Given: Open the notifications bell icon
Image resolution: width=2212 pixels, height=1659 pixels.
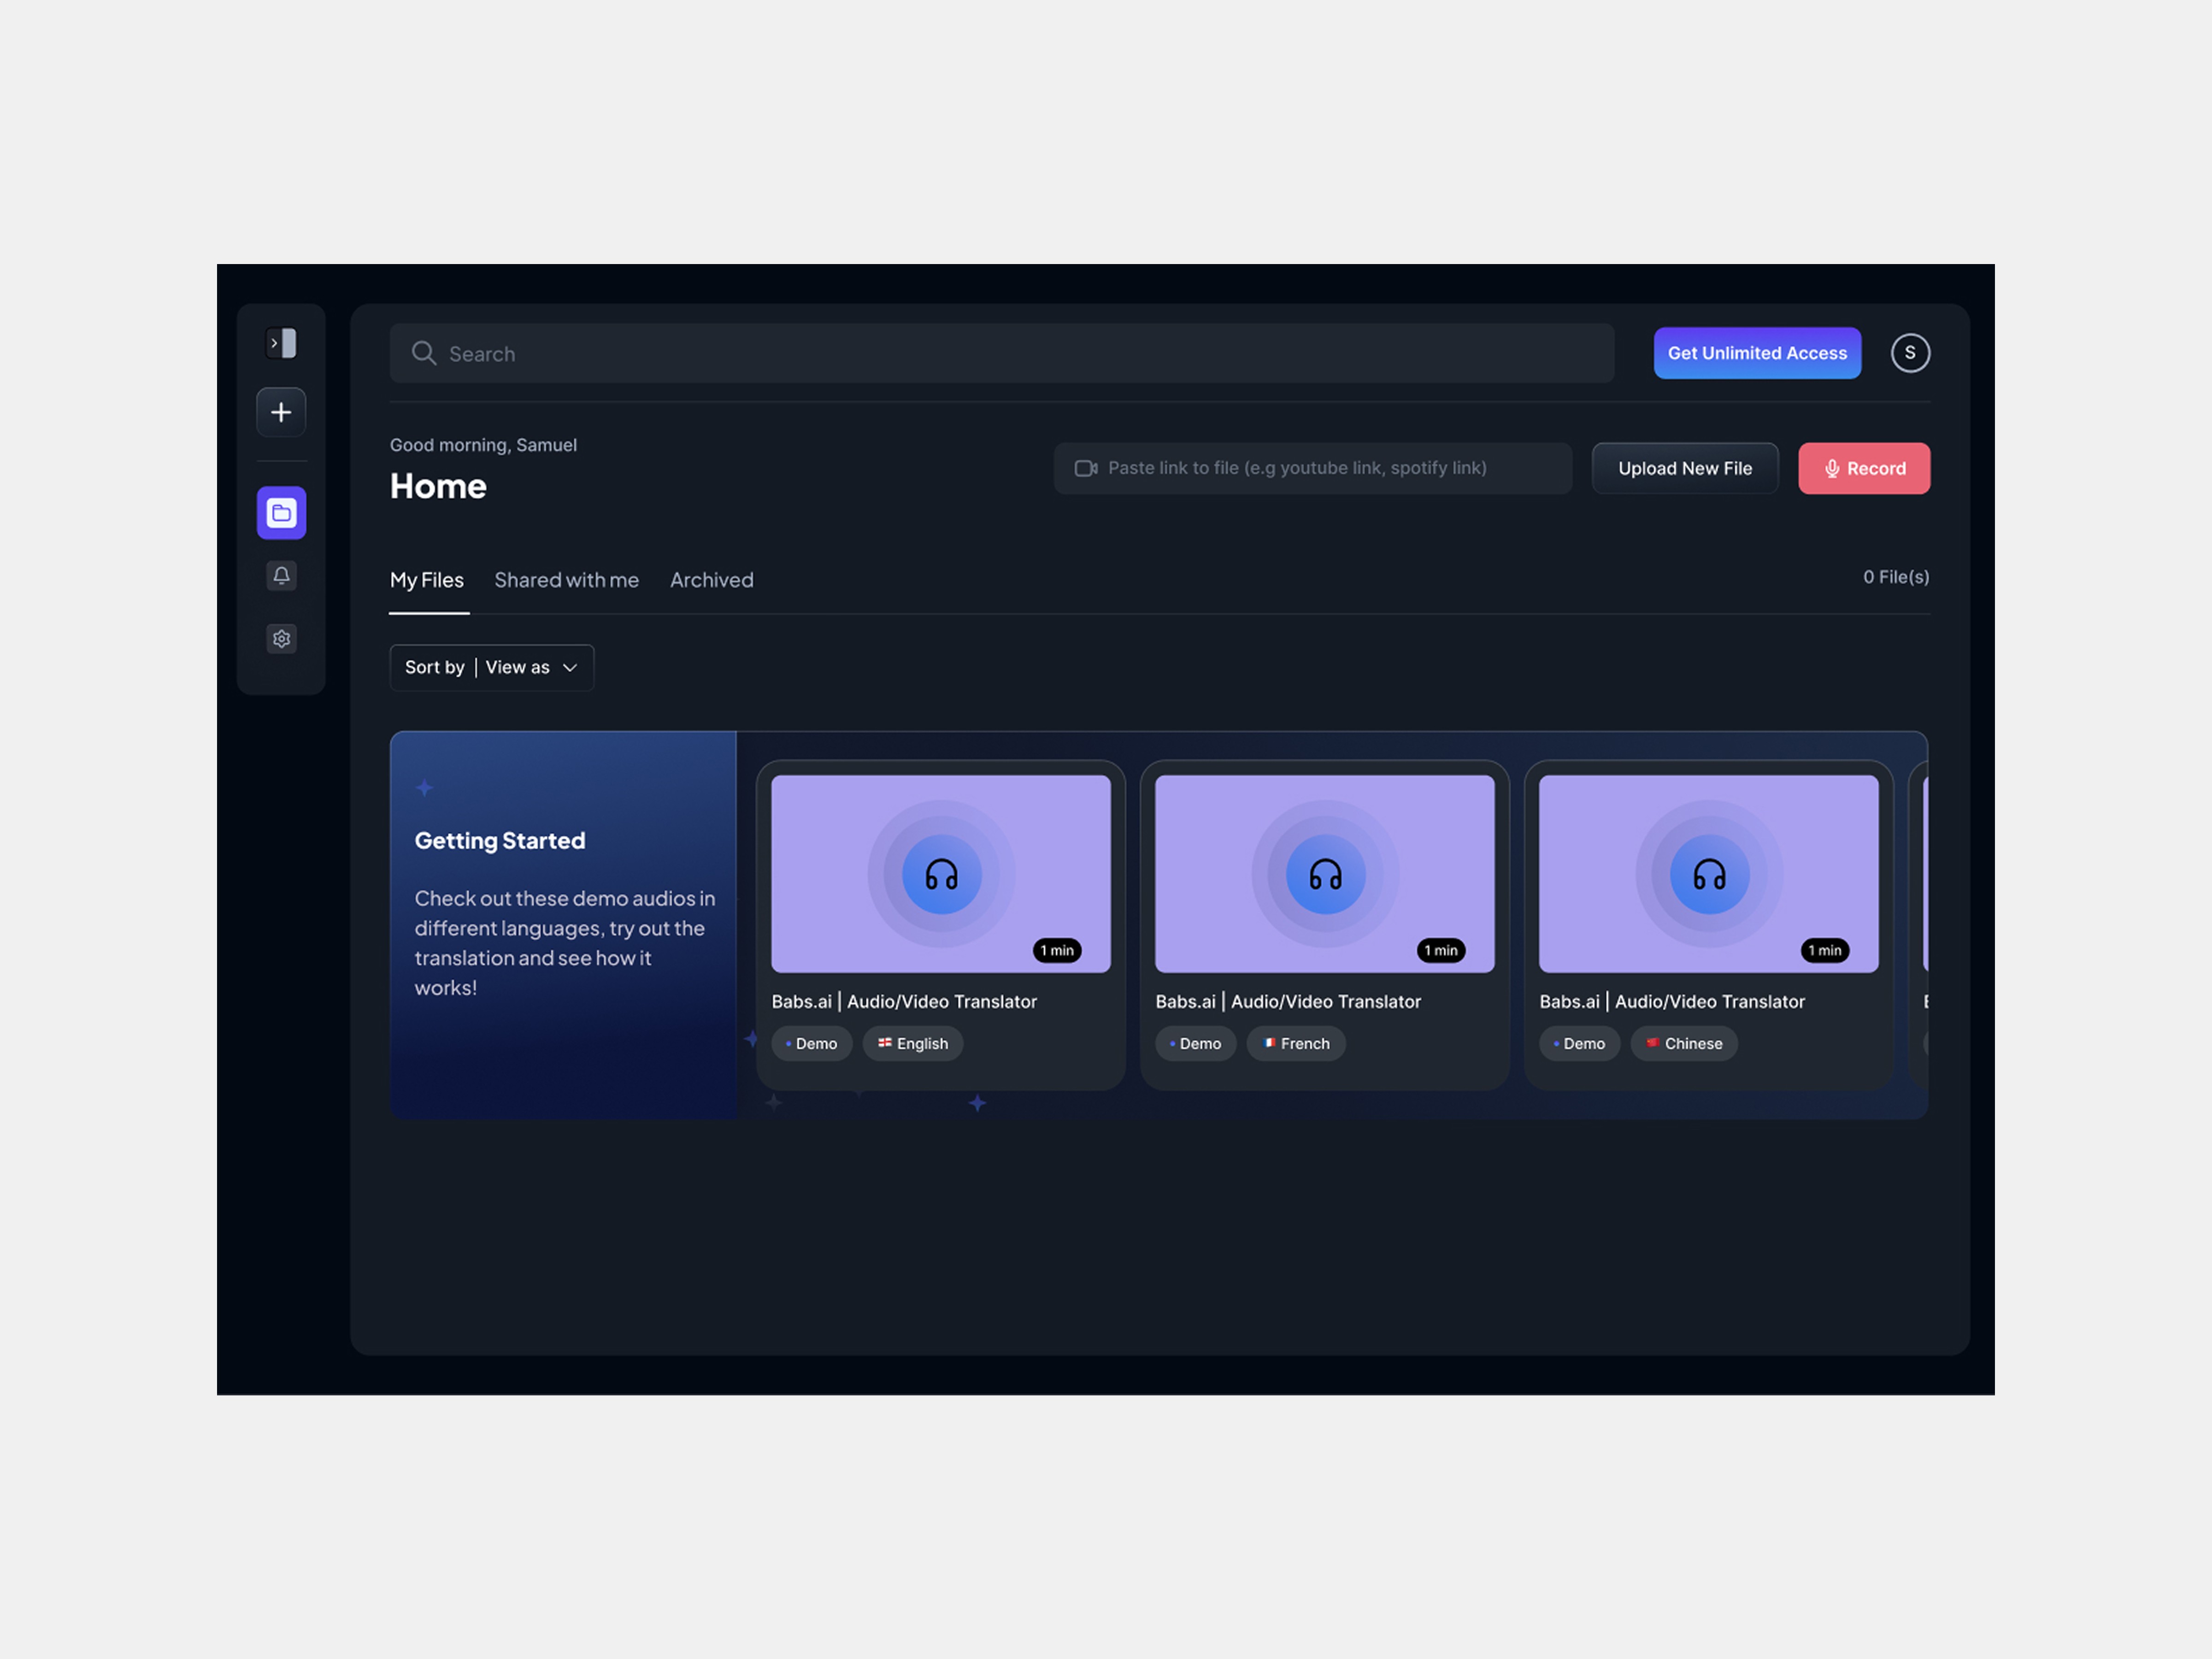Looking at the screenshot, I should pyautogui.click(x=281, y=576).
